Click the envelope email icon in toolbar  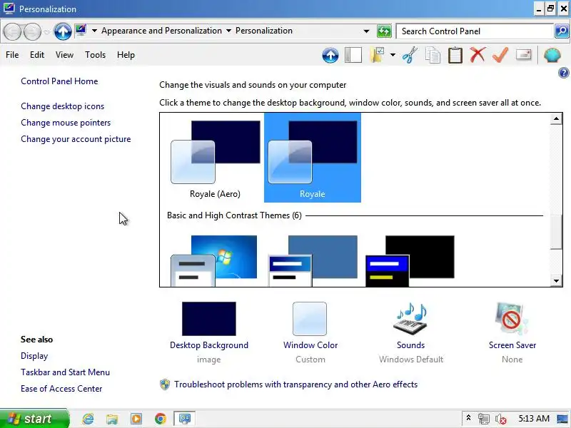[524, 55]
